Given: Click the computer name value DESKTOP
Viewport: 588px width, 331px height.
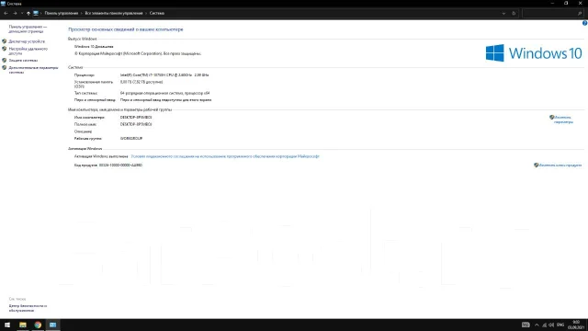Looking at the screenshot, I should coord(136,117).
